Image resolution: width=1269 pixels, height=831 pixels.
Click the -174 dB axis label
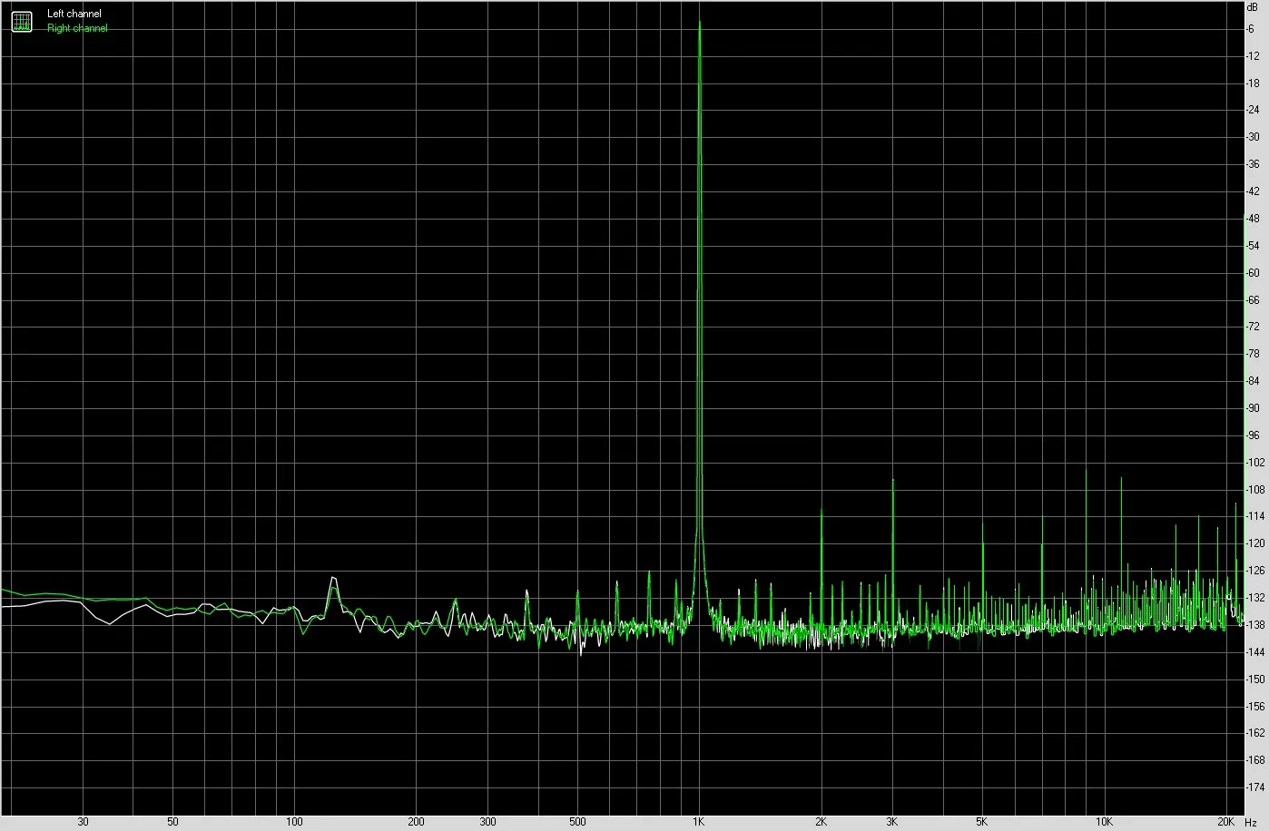point(1255,787)
